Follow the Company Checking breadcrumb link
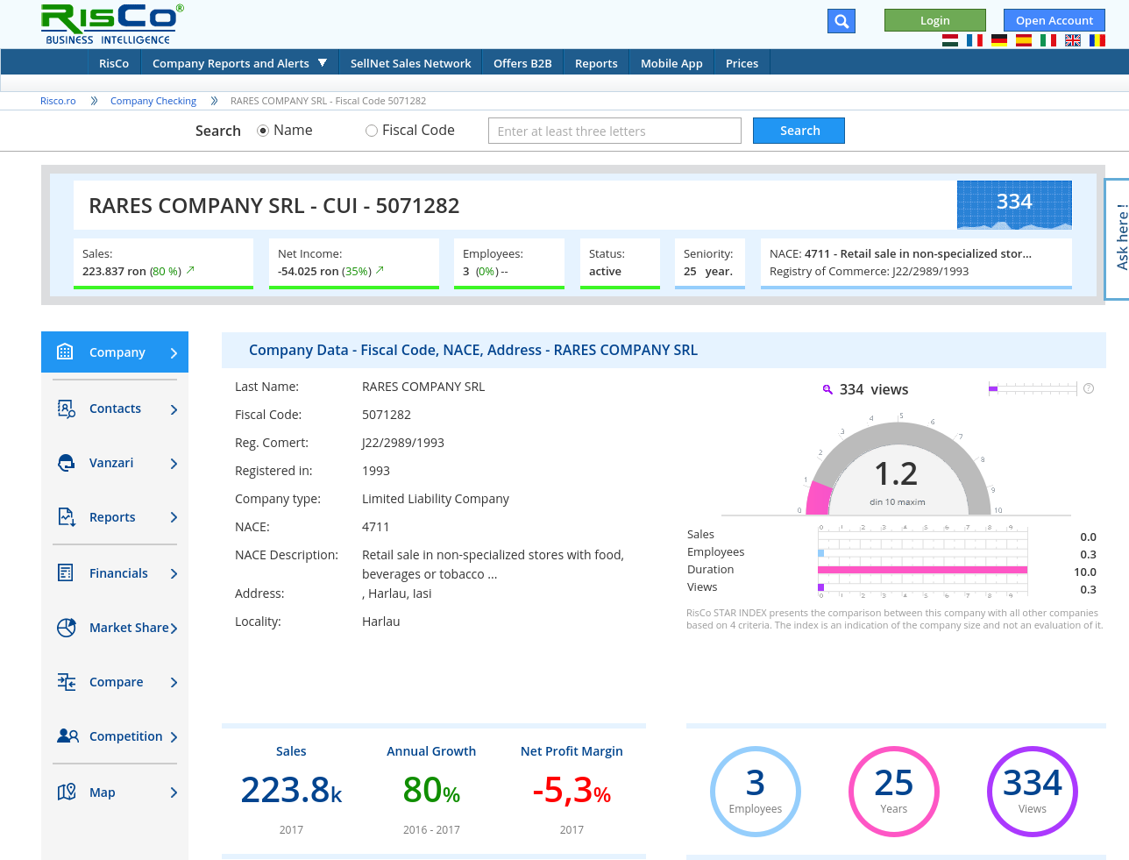 click(x=153, y=101)
